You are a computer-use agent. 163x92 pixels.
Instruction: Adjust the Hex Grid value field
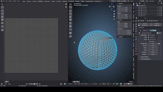153,46
